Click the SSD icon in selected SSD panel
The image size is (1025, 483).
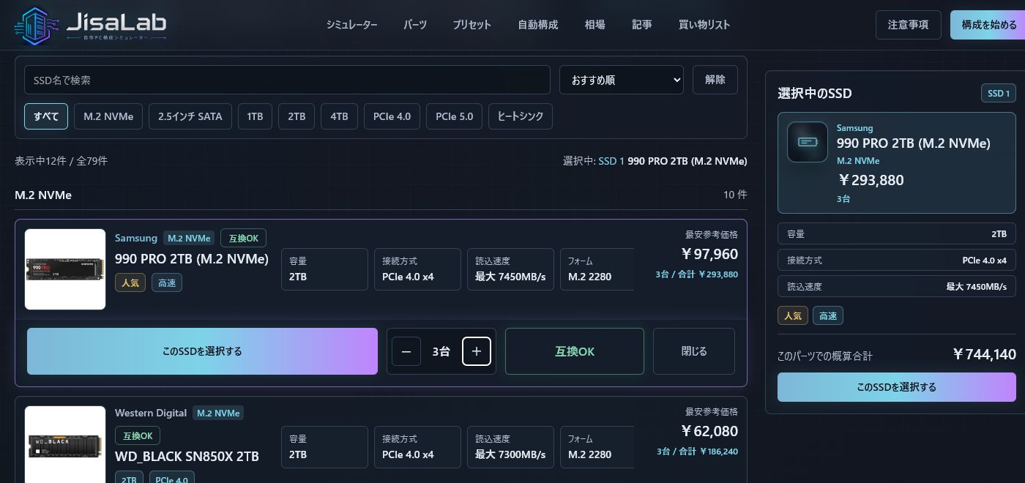pyautogui.click(x=808, y=142)
